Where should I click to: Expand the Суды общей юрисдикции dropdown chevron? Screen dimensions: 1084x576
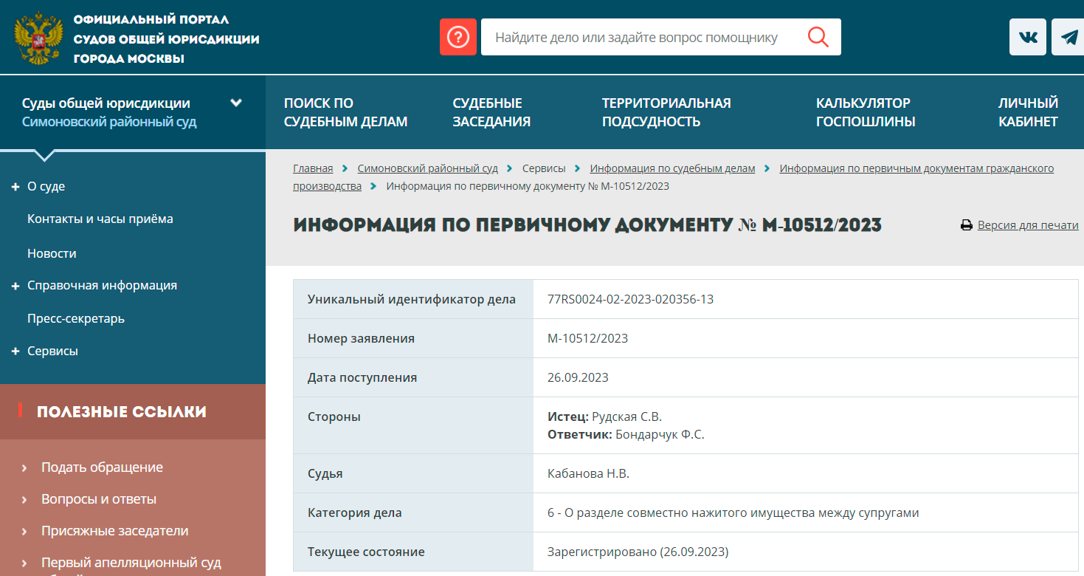tap(236, 103)
